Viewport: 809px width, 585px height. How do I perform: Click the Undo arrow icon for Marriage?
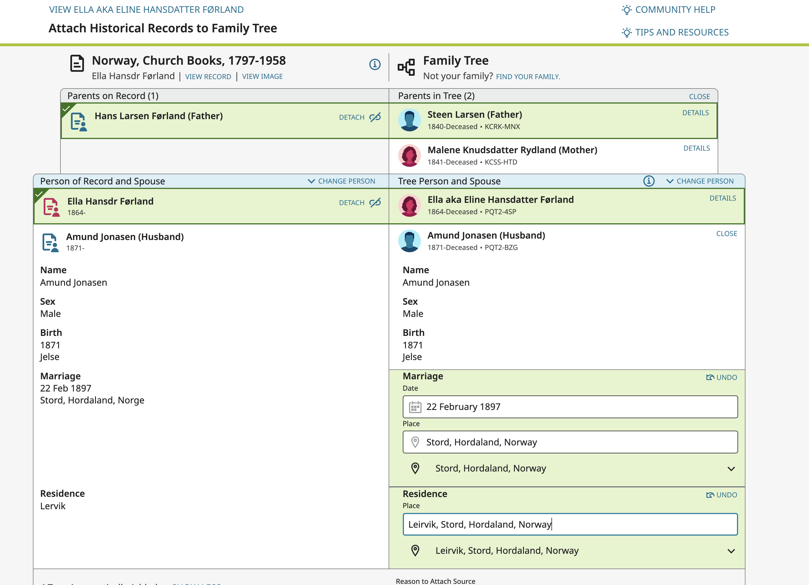pyautogui.click(x=710, y=377)
